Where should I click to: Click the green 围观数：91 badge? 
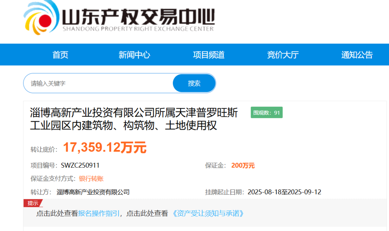[267, 112]
